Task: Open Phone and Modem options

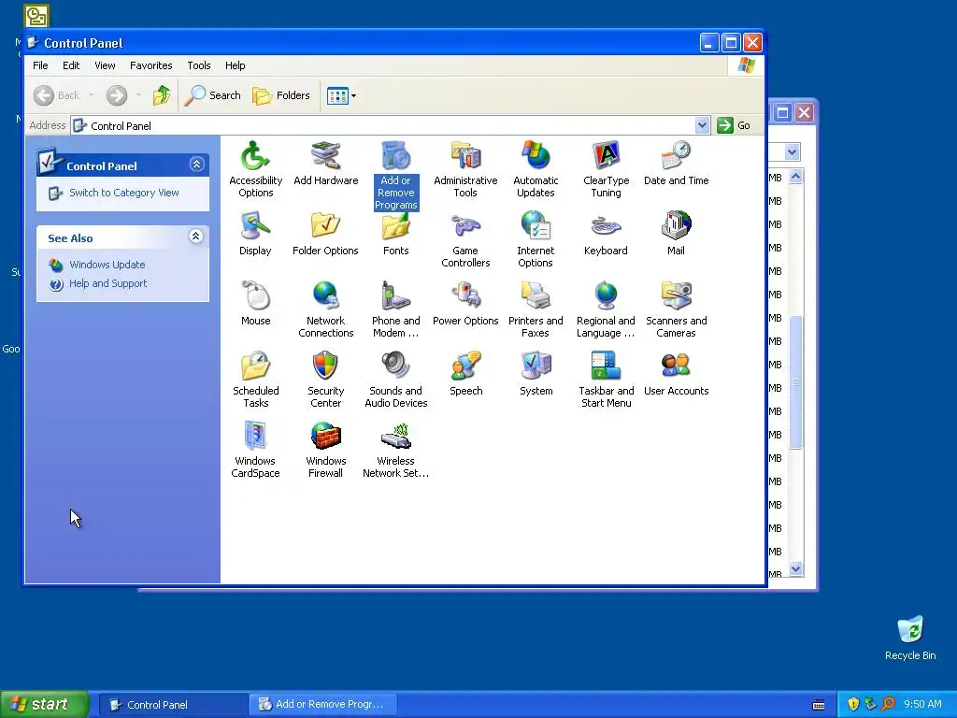Action: tap(396, 309)
